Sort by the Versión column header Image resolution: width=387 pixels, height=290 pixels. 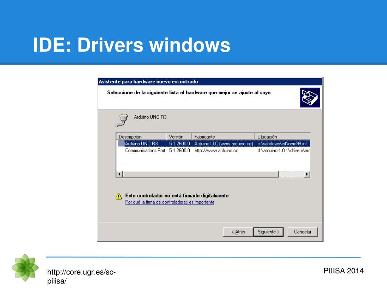(179, 137)
